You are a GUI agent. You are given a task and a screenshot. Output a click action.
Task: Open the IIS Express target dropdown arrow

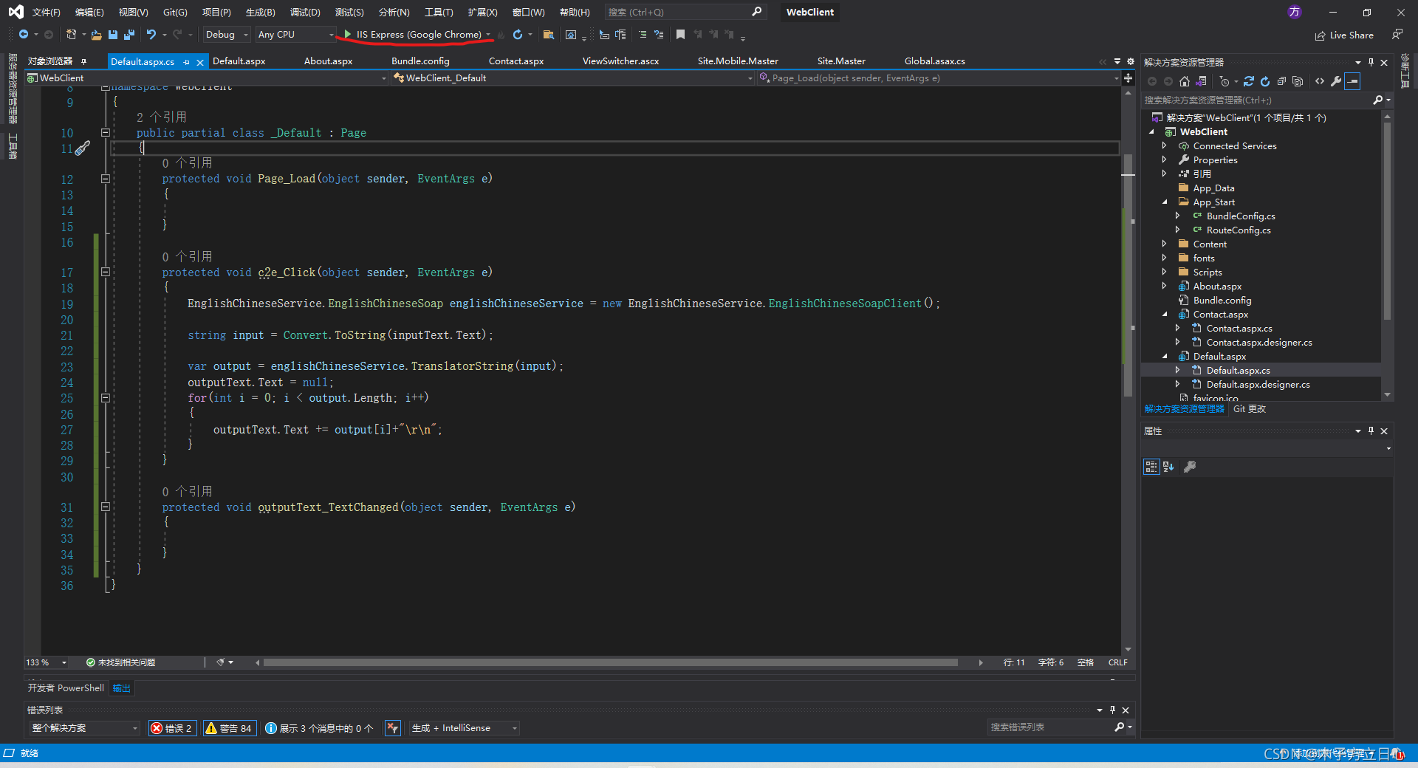[x=488, y=35]
